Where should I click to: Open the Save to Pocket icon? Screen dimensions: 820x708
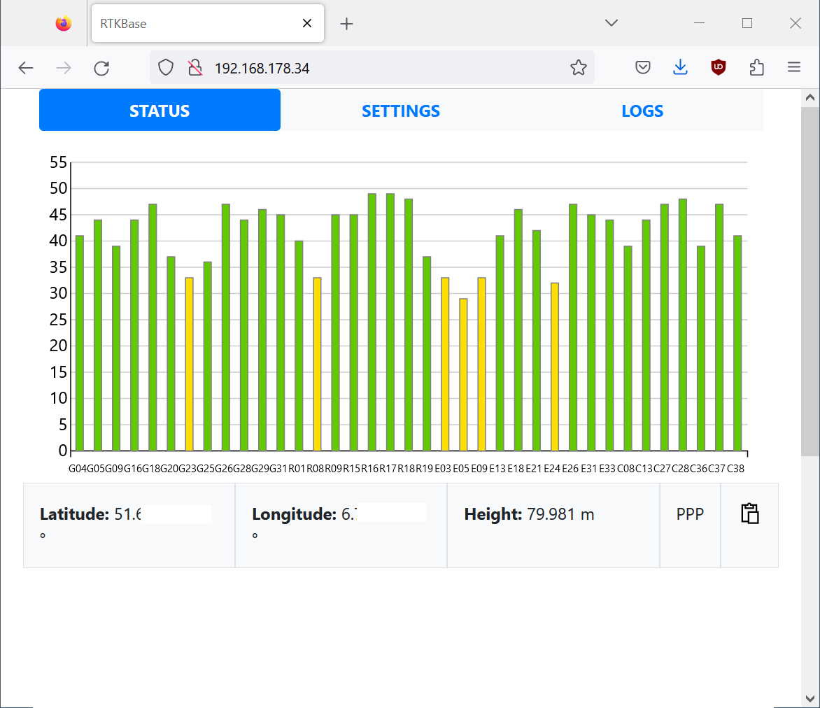[x=643, y=68]
